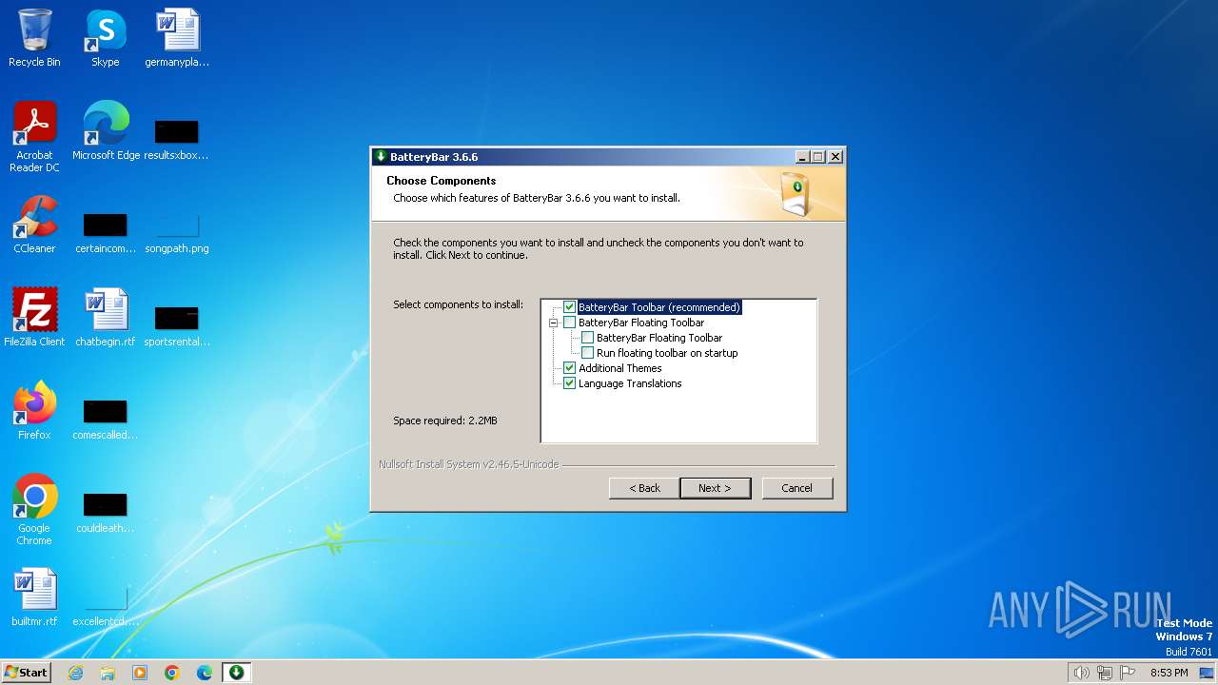
Task: Check Run floating toolbar on startup
Action: pos(587,353)
